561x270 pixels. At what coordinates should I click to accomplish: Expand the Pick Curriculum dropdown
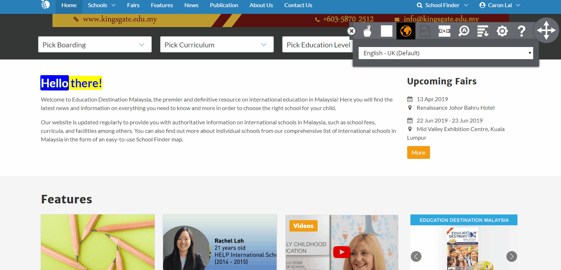tap(217, 45)
